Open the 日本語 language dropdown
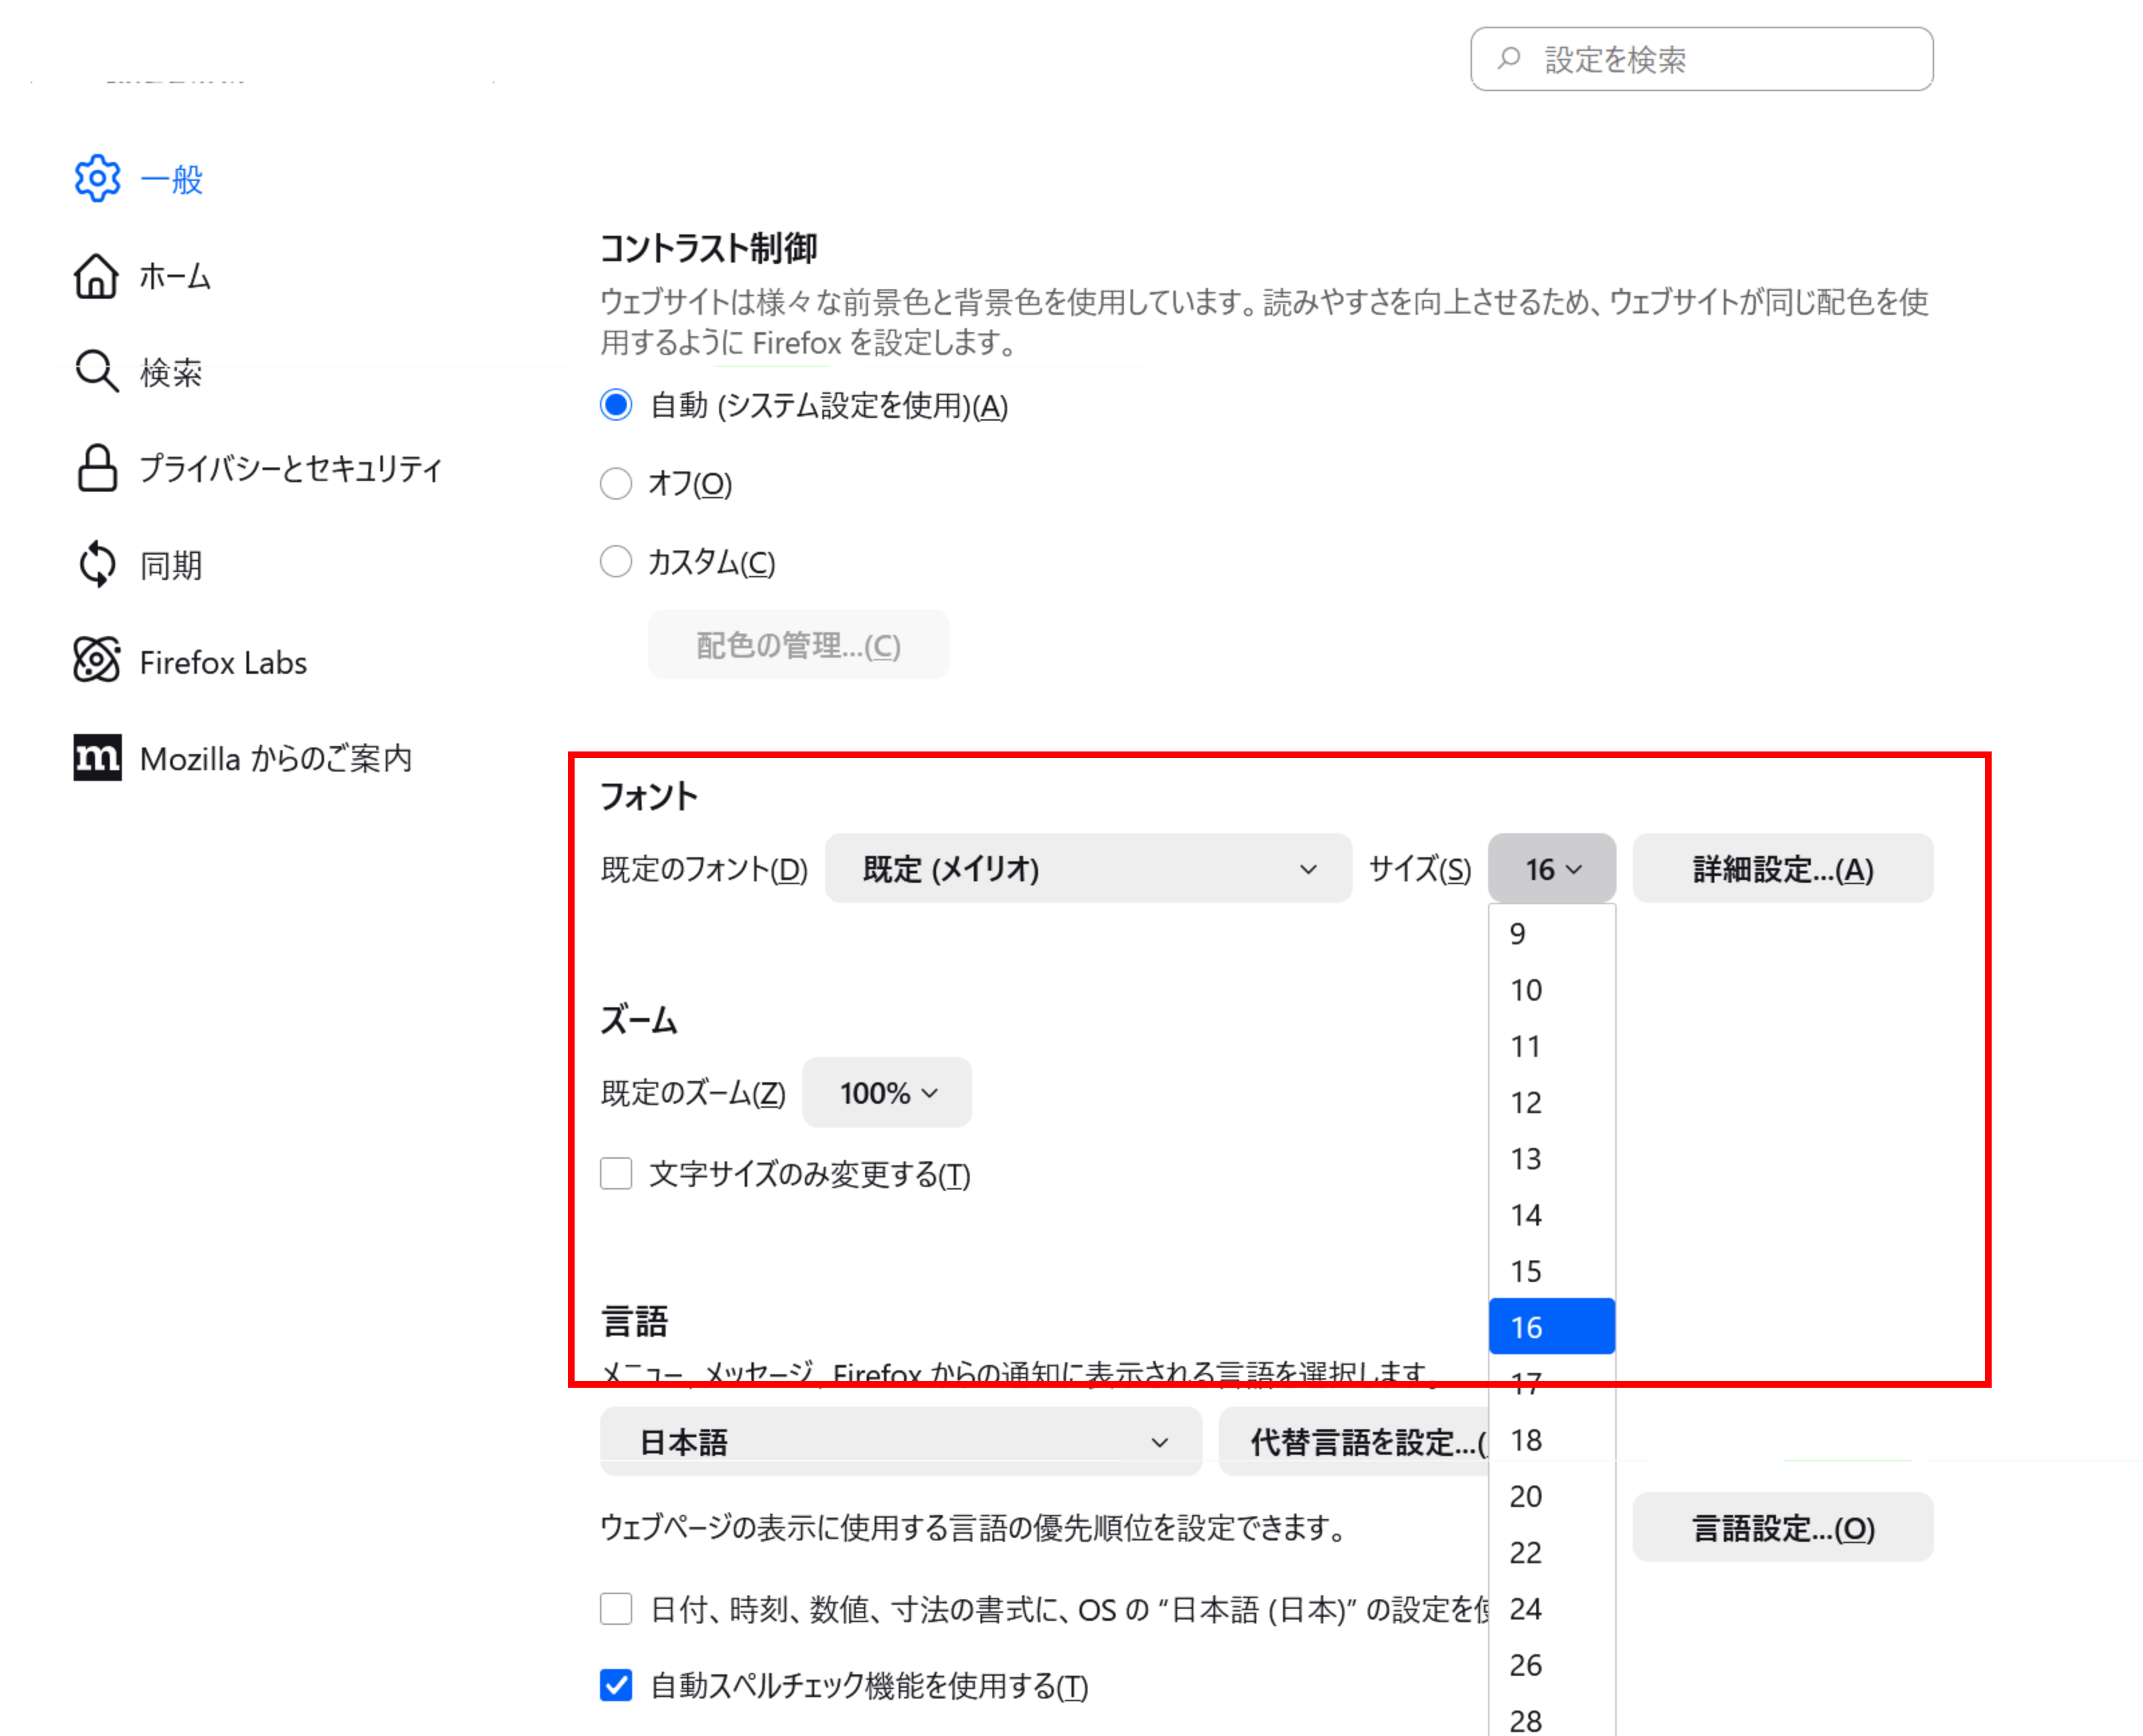The height and width of the screenshot is (1736, 2143). click(900, 1442)
